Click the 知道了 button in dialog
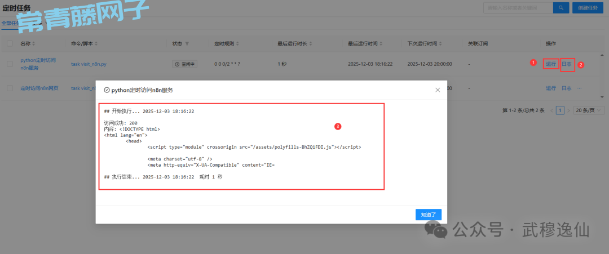The width and height of the screenshot is (609, 254). (428, 215)
